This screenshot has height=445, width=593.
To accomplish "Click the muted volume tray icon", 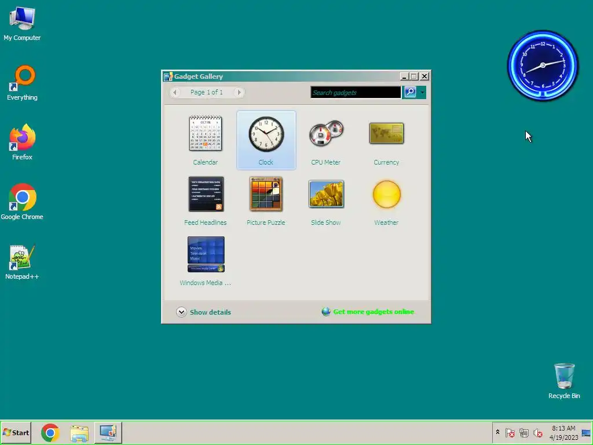I will (x=537, y=432).
